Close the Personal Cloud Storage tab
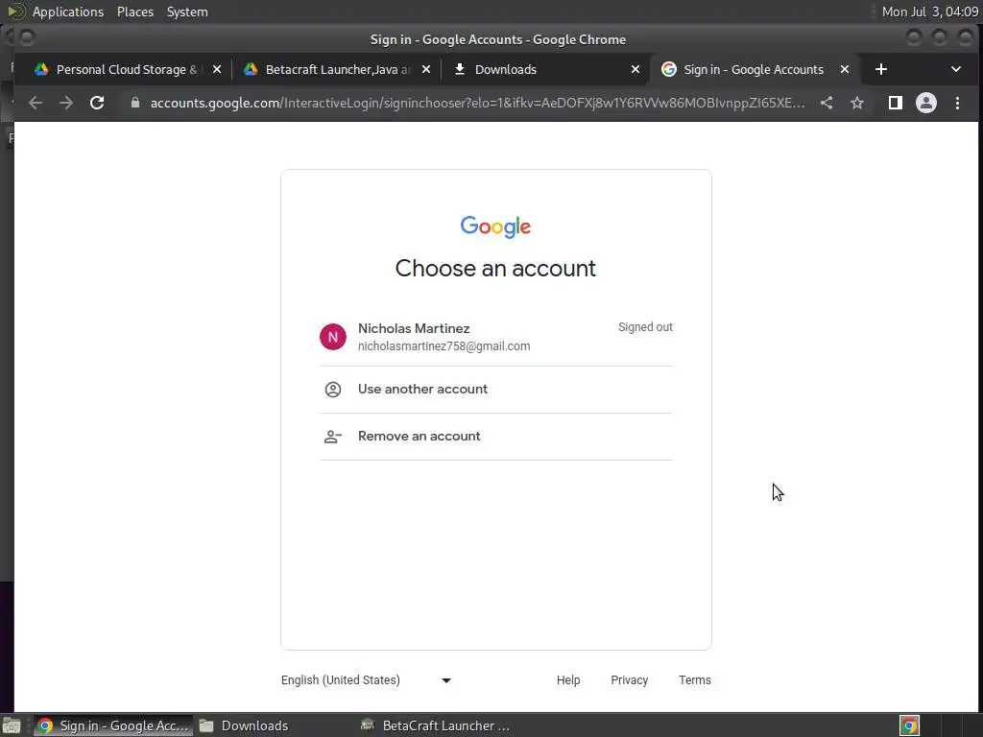The height and width of the screenshot is (737, 983). 217,69
